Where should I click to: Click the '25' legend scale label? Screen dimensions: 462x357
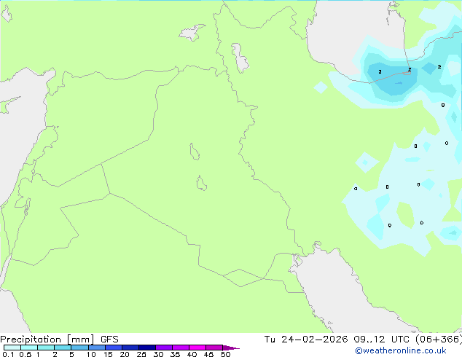(x=141, y=354)
